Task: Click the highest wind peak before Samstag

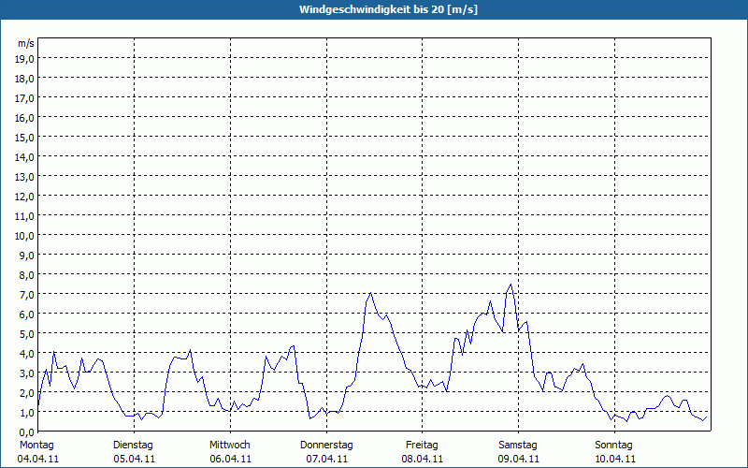Action: pos(511,285)
